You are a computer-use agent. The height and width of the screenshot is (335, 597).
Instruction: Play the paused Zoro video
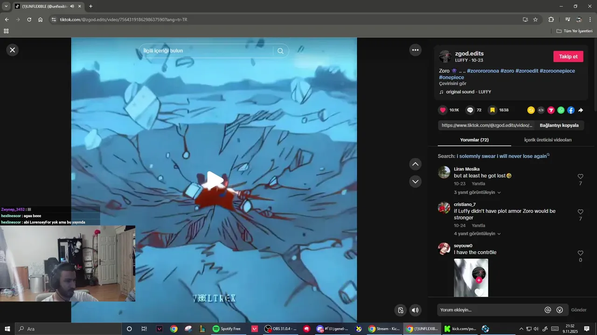tap(215, 180)
